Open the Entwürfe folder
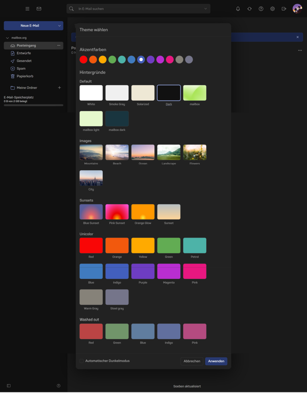The image size is (307, 393). tap(24, 53)
